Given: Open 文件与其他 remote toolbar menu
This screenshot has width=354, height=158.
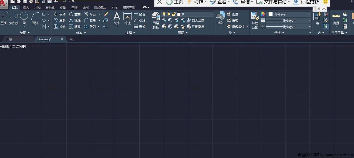Looking at the screenshot, I should 273,2.
